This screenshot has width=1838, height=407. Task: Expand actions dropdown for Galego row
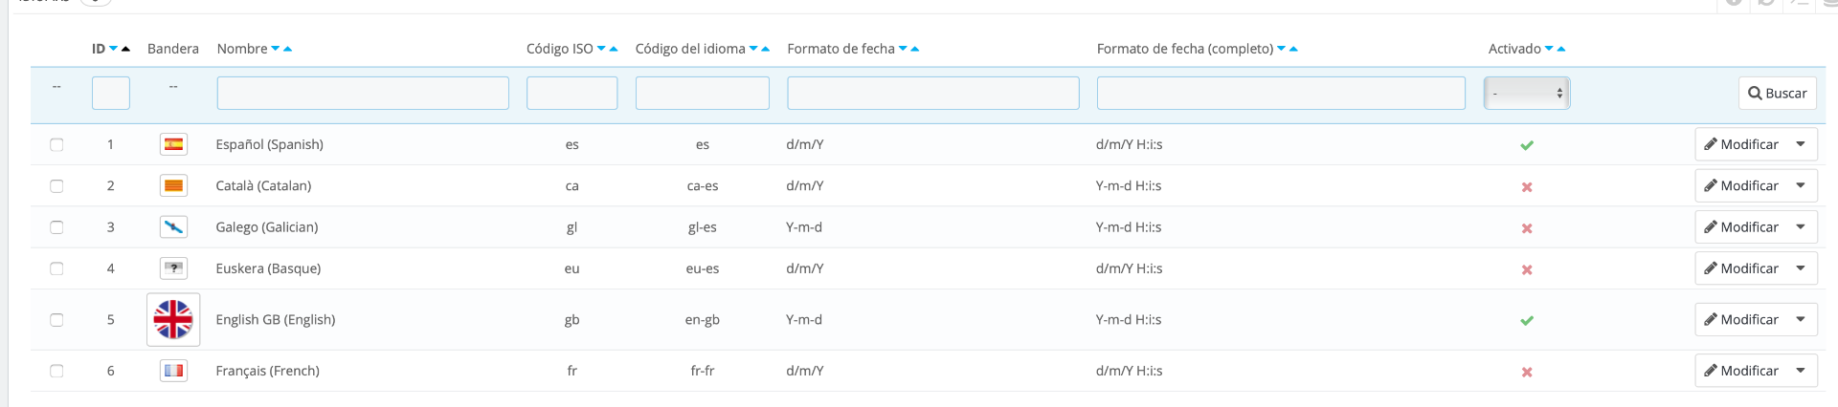point(1801,227)
